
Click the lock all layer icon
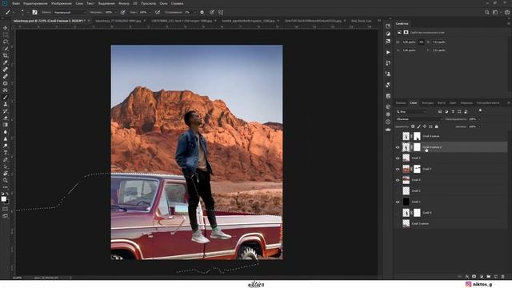pos(437,126)
